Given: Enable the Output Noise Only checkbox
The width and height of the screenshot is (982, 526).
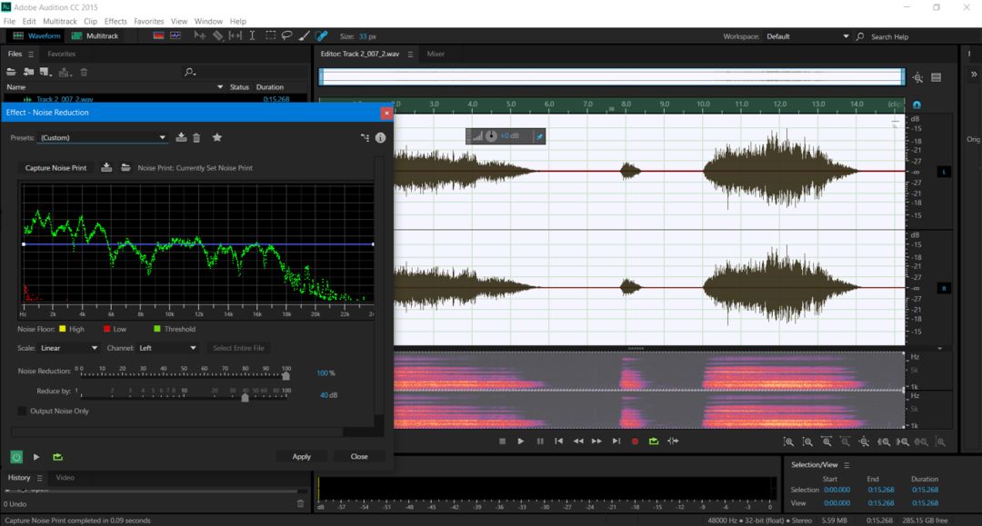Looking at the screenshot, I should pyautogui.click(x=23, y=411).
